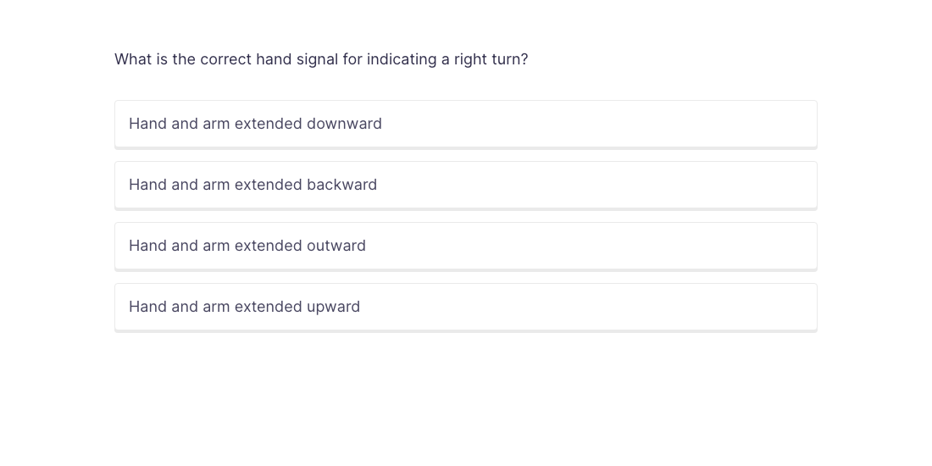Click the answer card mentioning "backward"

pos(465,185)
